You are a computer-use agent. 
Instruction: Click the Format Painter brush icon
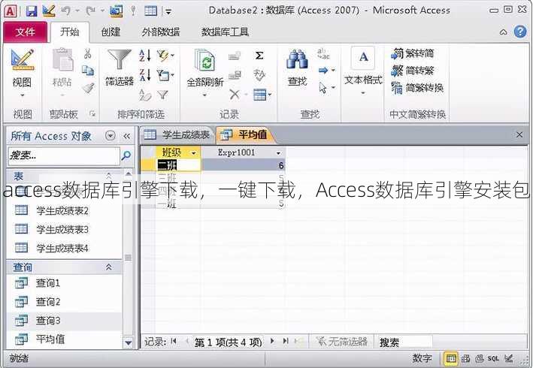88,88
